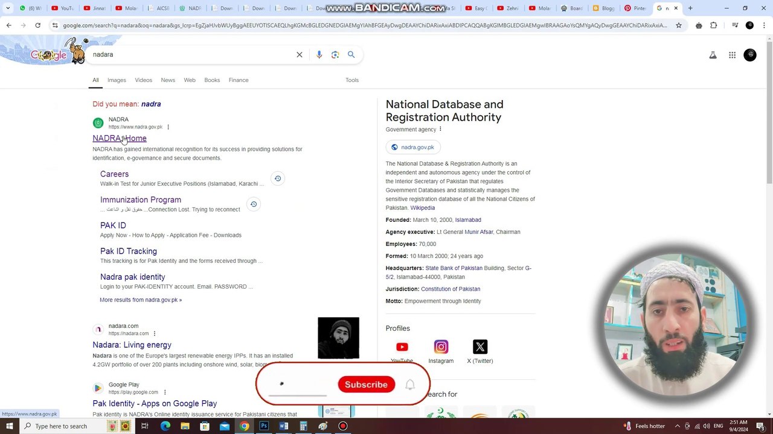The image size is (773, 434).
Task: Switch to the Videos results tab
Action: (143, 80)
